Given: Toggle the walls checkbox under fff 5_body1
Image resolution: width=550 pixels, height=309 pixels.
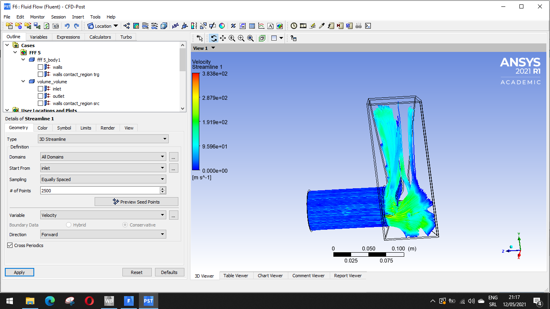Looking at the screenshot, I should [40, 67].
